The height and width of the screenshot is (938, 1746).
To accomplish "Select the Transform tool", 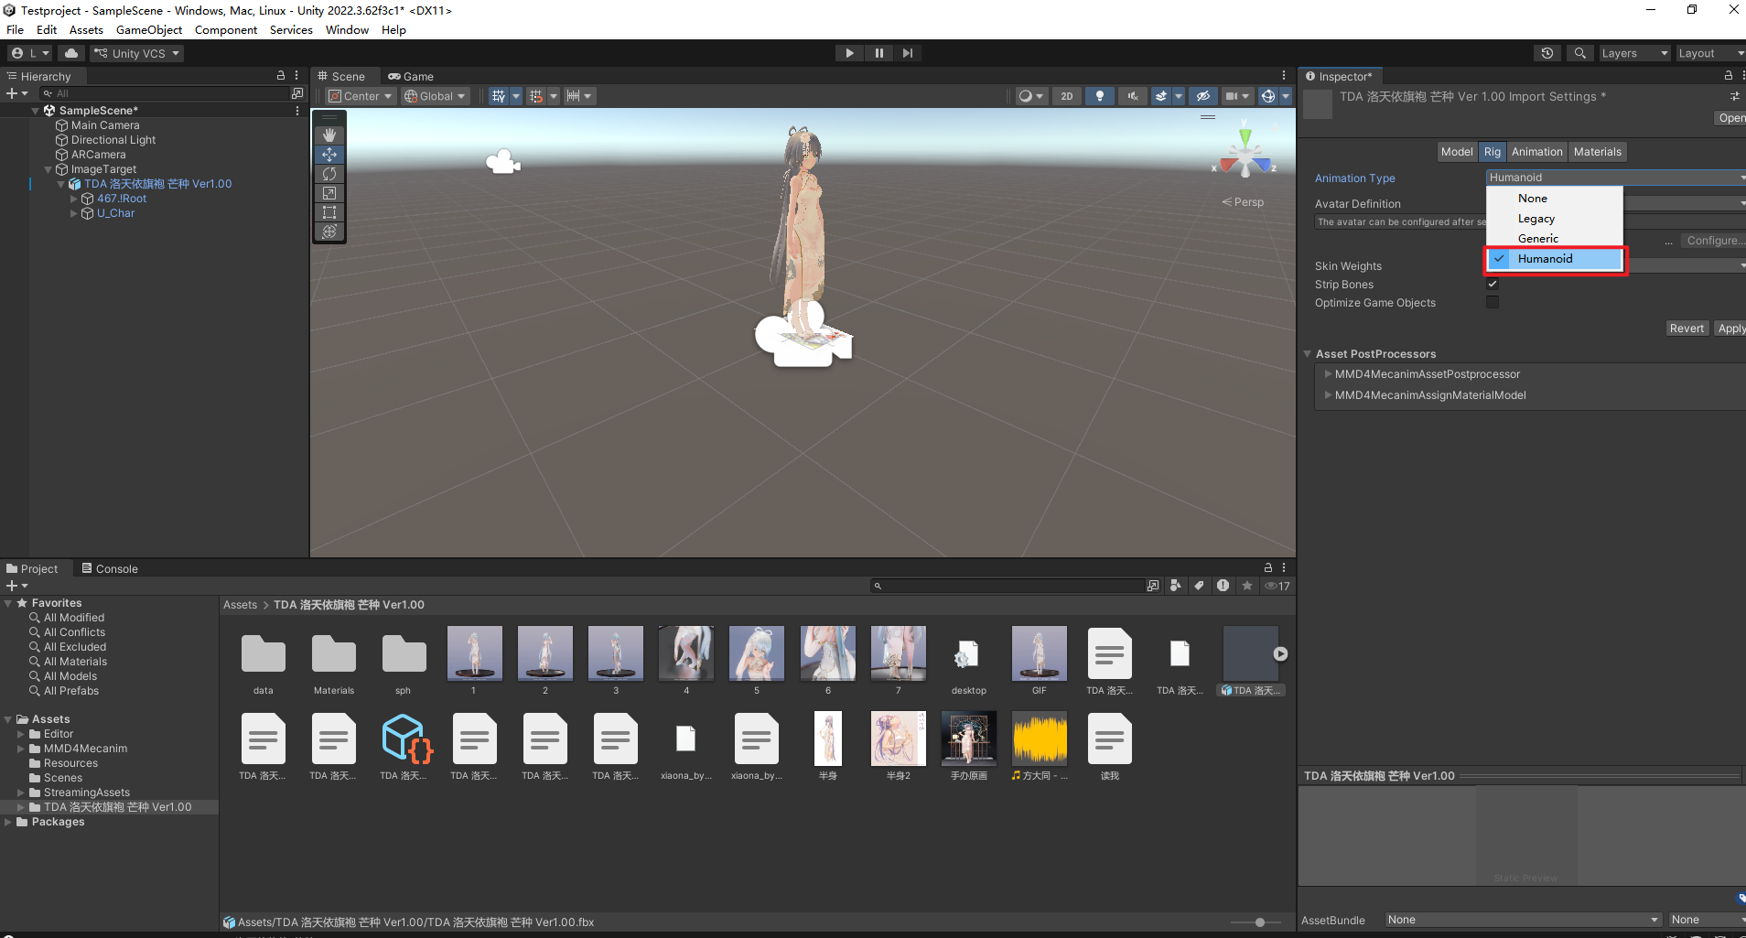I will click(329, 232).
